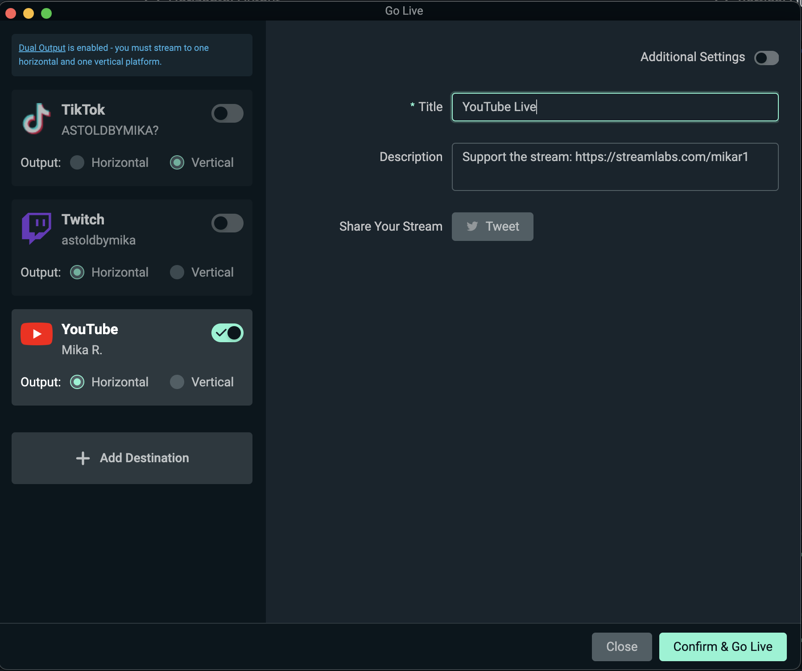Click the Close button at the bottom
This screenshot has height=671, width=802.
tap(622, 647)
